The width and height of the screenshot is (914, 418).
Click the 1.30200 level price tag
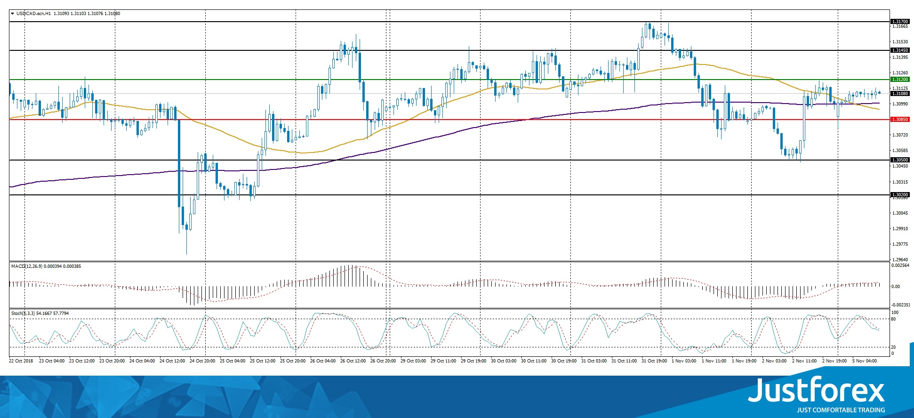pyautogui.click(x=900, y=195)
